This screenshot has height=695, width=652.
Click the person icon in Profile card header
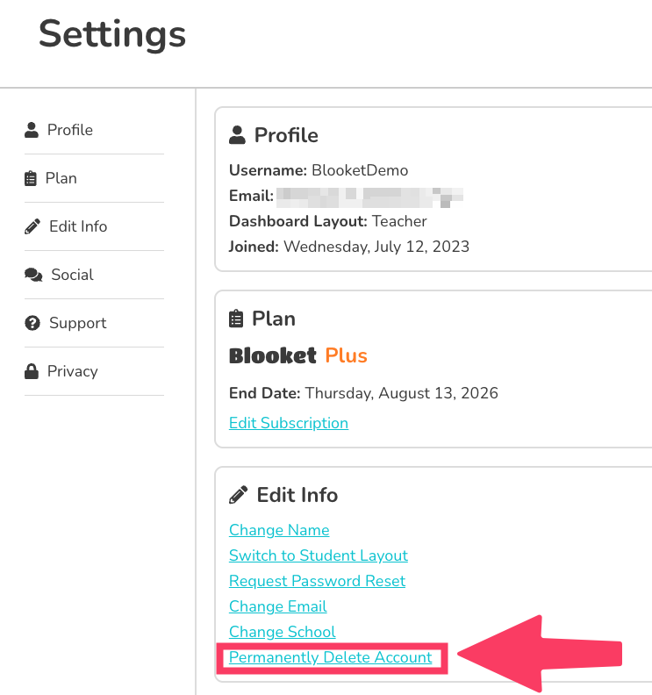pos(237,135)
